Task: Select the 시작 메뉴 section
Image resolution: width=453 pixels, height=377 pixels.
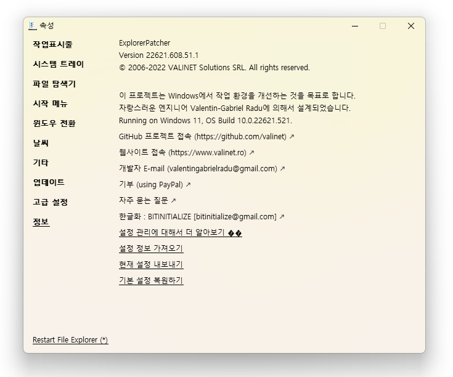Action: click(x=51, y=103)
